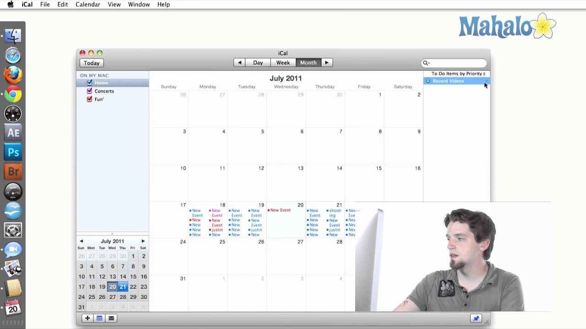
Task: Open the Edit menu
Action: pos(63,5)
